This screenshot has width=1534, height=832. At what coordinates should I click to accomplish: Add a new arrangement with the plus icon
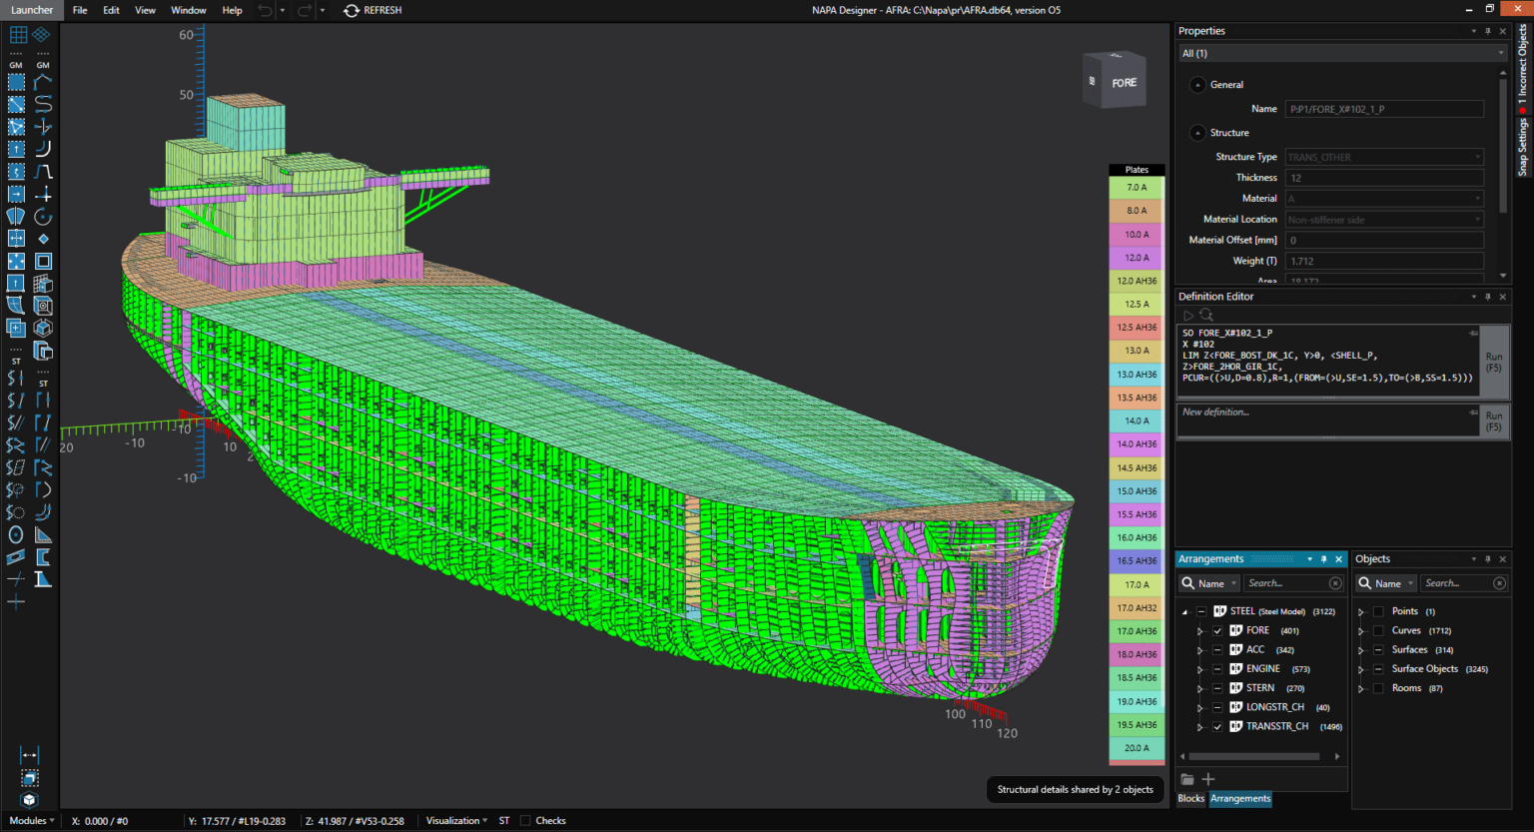(x=1208, y=778)
